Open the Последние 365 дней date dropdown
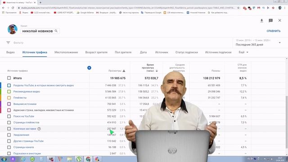 258,43
